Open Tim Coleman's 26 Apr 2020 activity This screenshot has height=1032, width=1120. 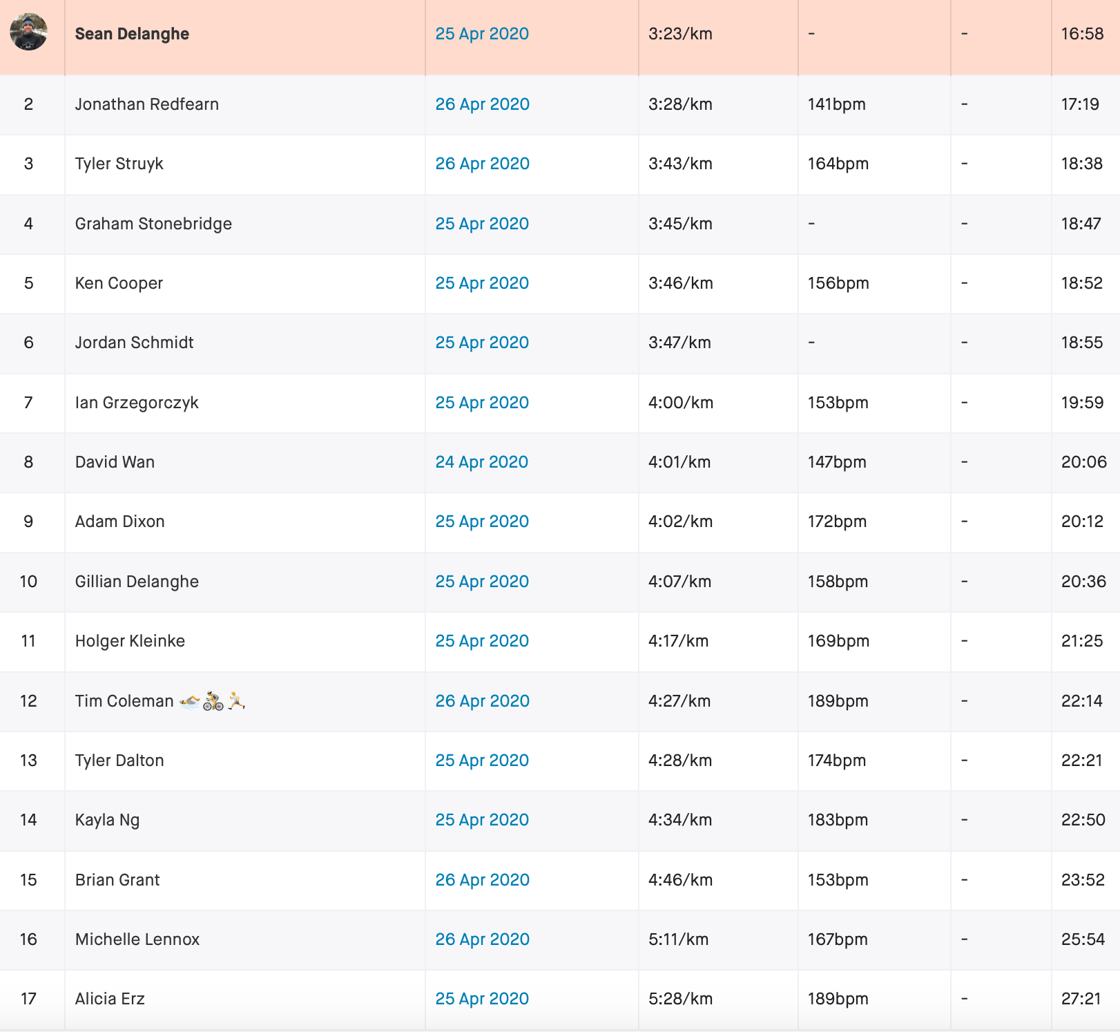482,701
